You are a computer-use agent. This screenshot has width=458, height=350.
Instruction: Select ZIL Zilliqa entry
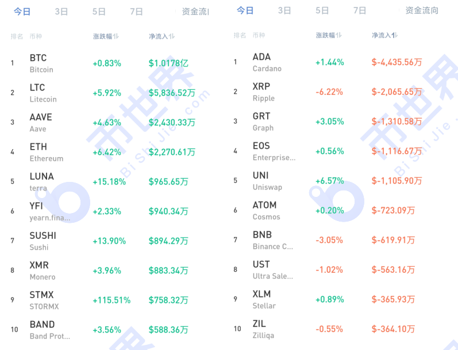(x=263, y=329)
